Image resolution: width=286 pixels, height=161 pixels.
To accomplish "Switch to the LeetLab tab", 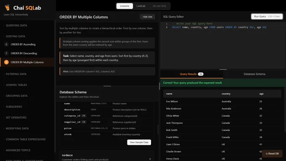I will click(x=141, y=6).
